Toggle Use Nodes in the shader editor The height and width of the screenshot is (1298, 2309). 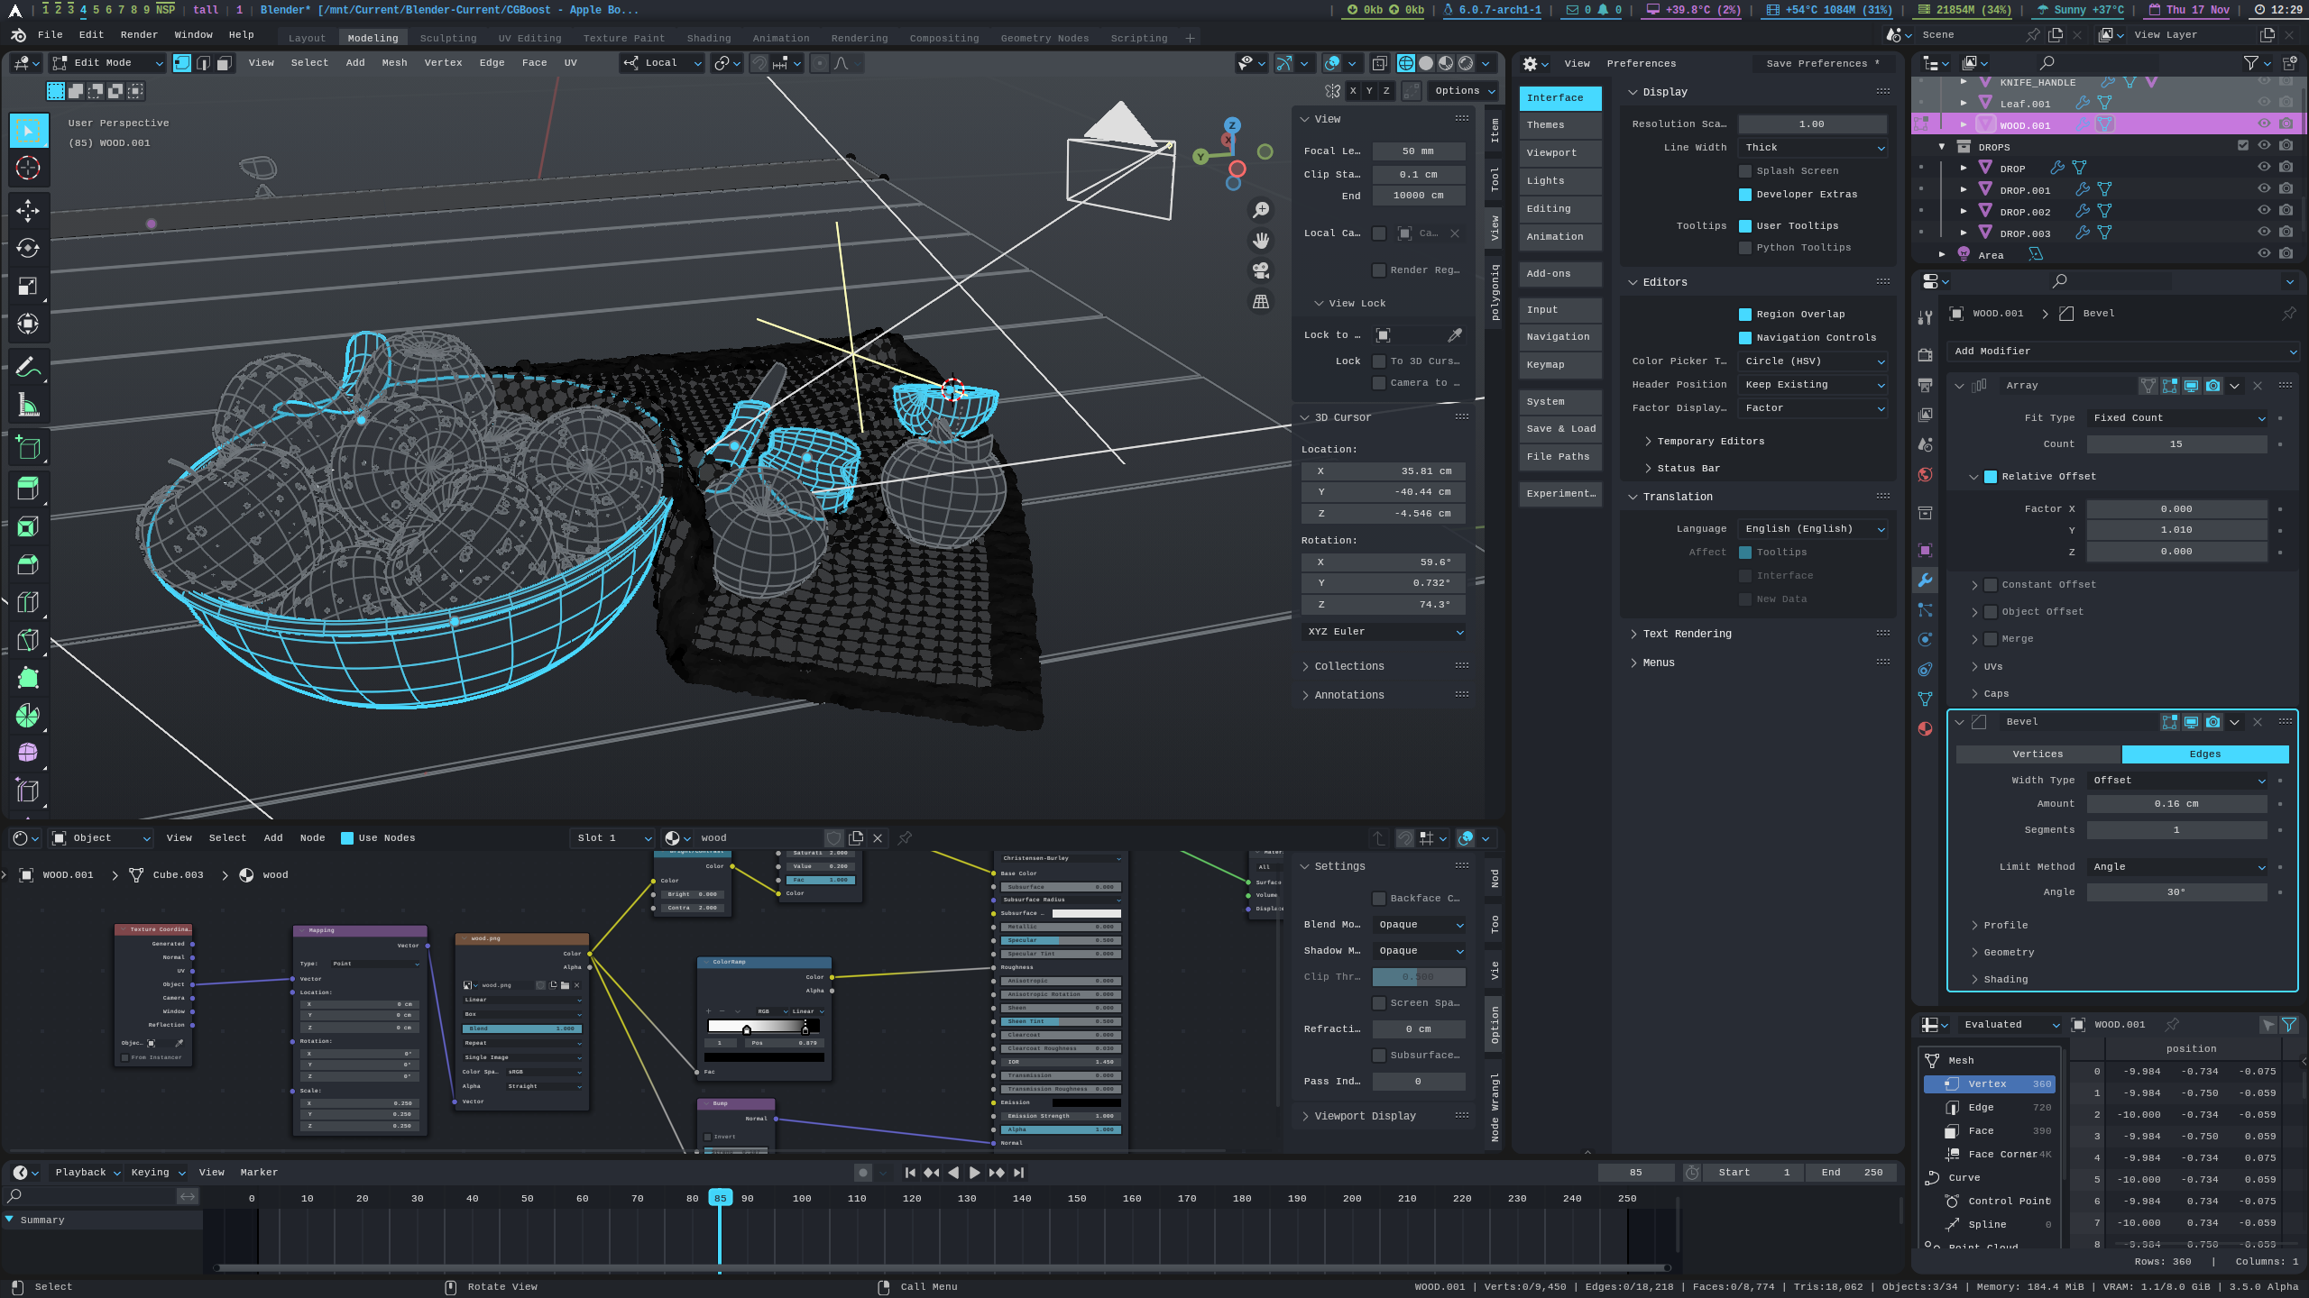347,837
